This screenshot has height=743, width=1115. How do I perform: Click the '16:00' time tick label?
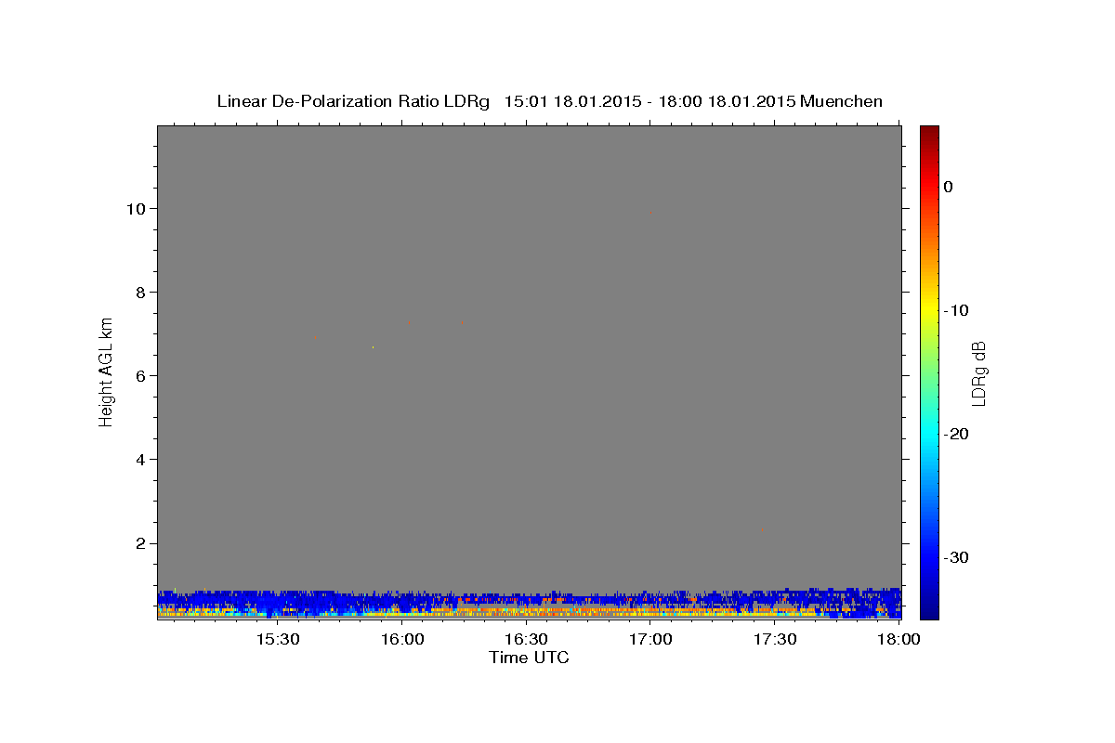(x=402, y=639)
